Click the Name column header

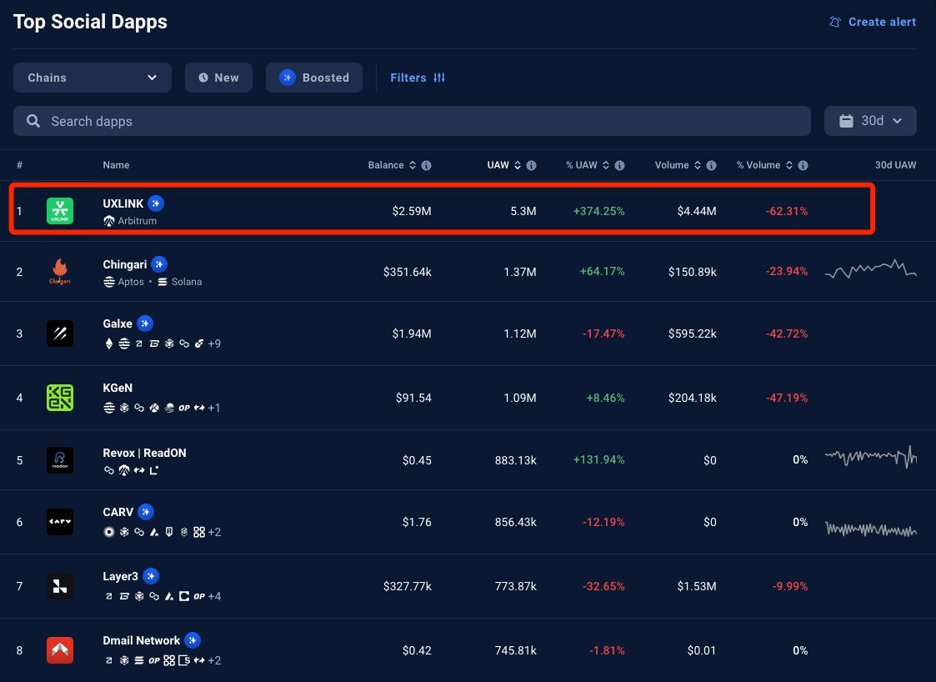pyautogui.click(x=116, y=165)
